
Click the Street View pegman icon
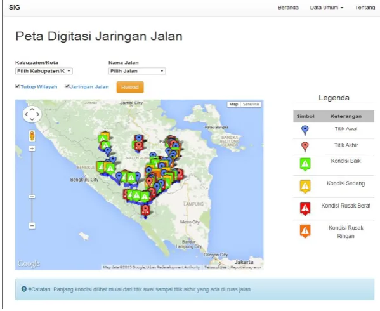[32, 136]
